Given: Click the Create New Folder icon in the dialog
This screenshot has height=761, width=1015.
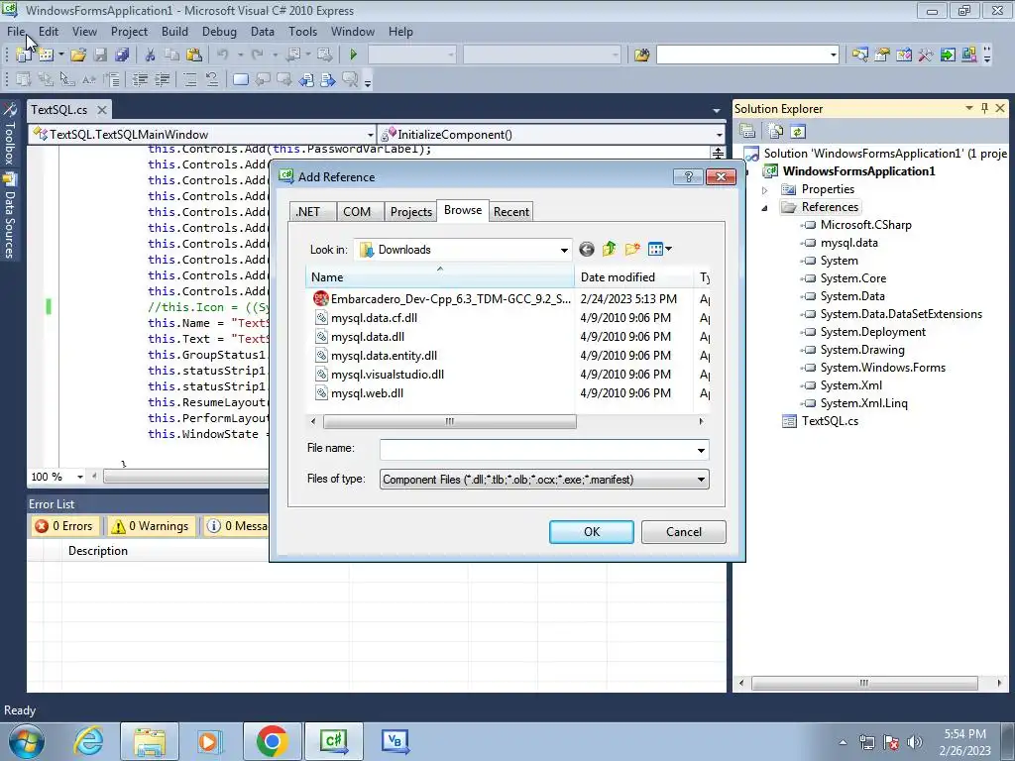Looking at the screenshot, I should click(632, 249).
